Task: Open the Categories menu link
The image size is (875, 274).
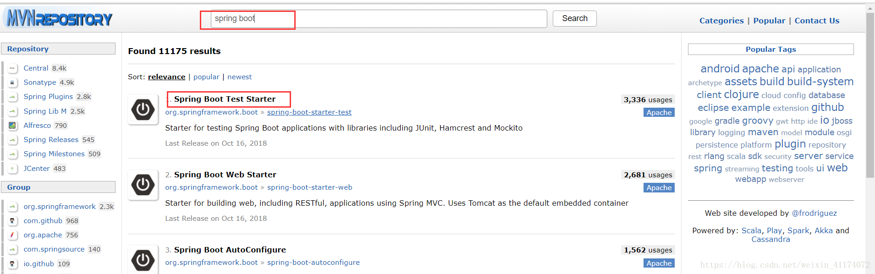Action: (721, 21)
